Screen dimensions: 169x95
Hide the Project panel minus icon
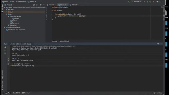(44, 5)
